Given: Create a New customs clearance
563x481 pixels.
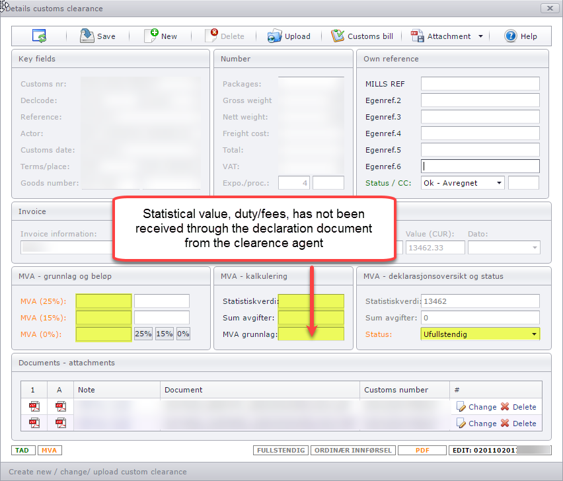Looking at the screenshot, I should [x=161, y=36].
